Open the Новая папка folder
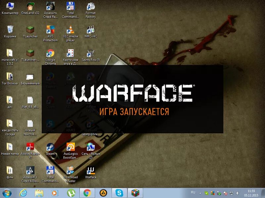 pyautogui.click(x=10, y=149)
